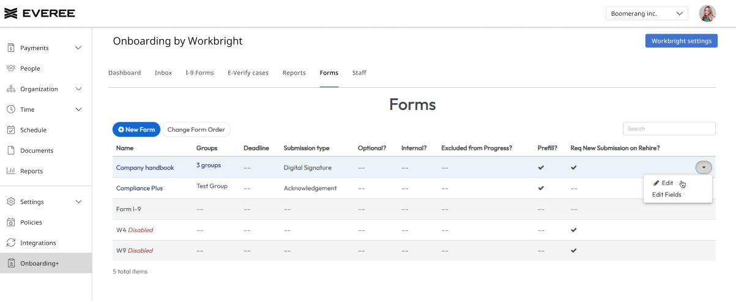
Task: Click the Time clock icon
Action: tap(11, 109)
